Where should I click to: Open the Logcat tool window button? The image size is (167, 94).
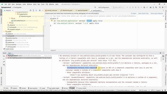point(42,88)
